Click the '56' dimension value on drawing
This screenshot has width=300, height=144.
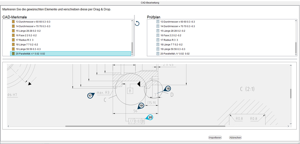[135, 111]
